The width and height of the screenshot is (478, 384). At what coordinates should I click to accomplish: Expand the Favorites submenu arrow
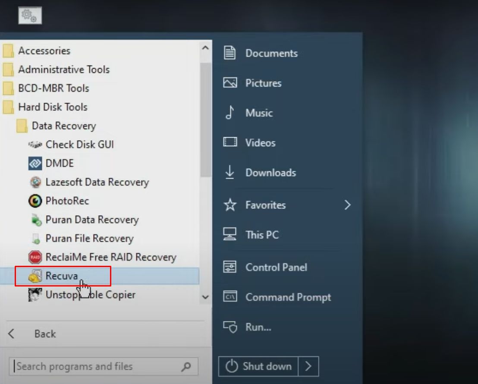[348, 205]
